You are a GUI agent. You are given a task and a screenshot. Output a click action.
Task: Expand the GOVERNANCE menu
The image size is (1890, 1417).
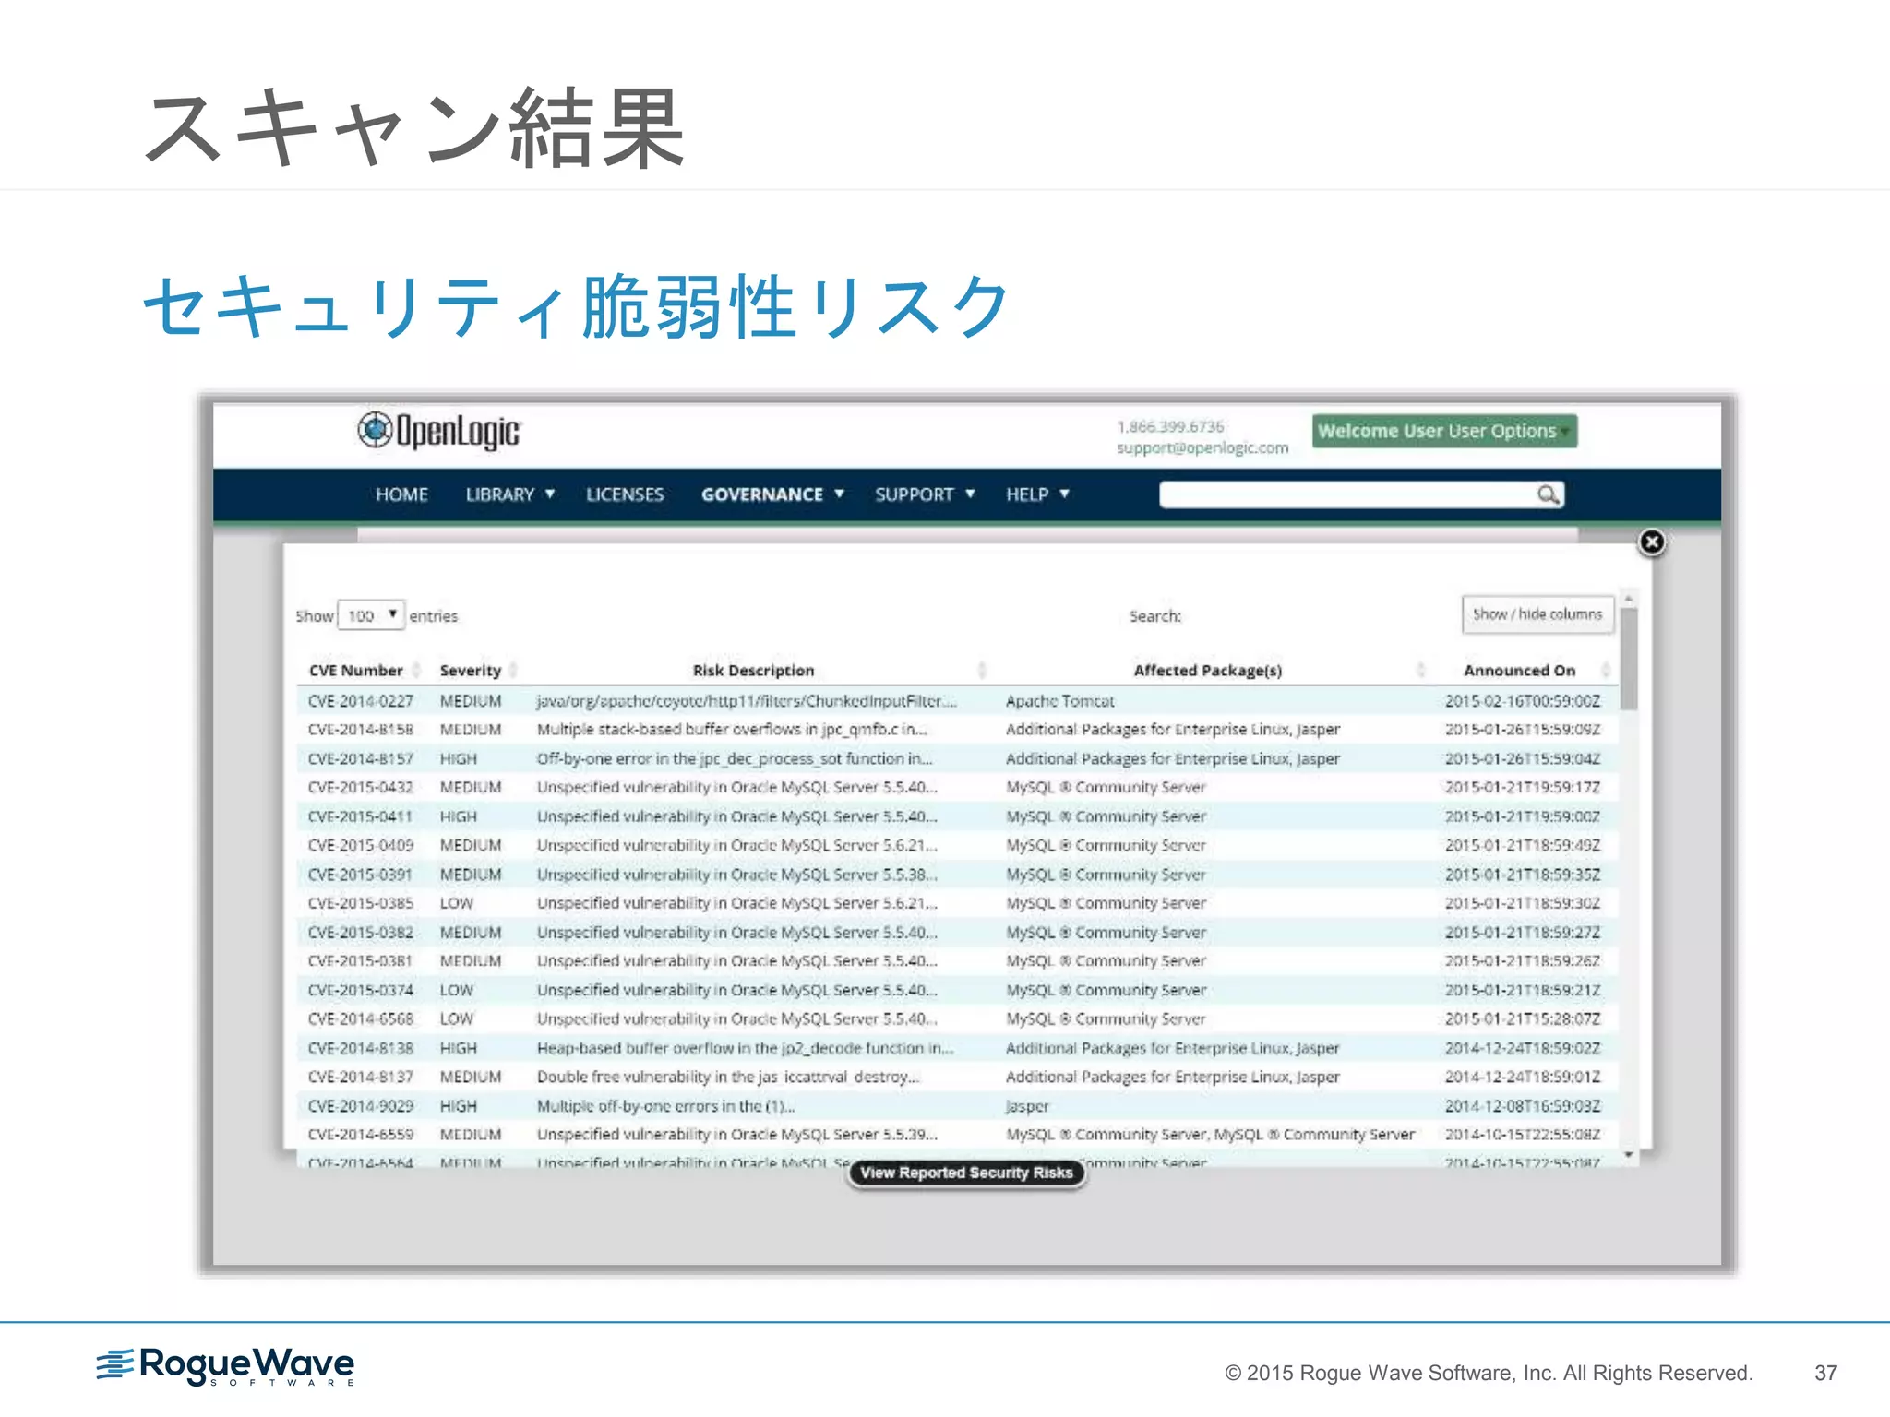(772, 494)
